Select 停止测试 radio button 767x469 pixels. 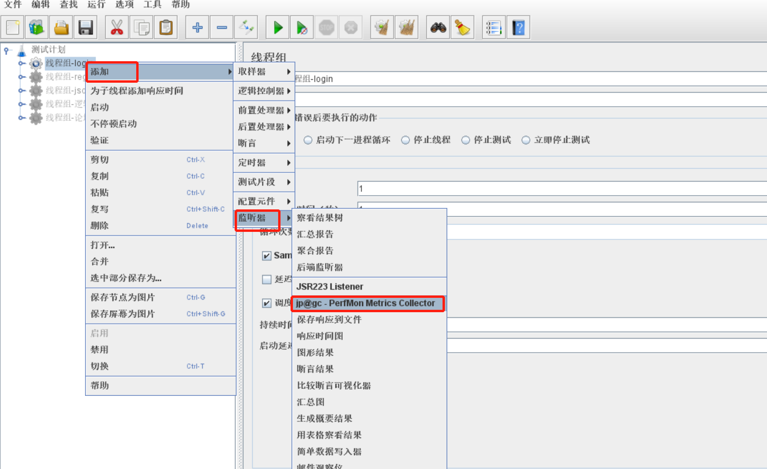tap(465, 140)
